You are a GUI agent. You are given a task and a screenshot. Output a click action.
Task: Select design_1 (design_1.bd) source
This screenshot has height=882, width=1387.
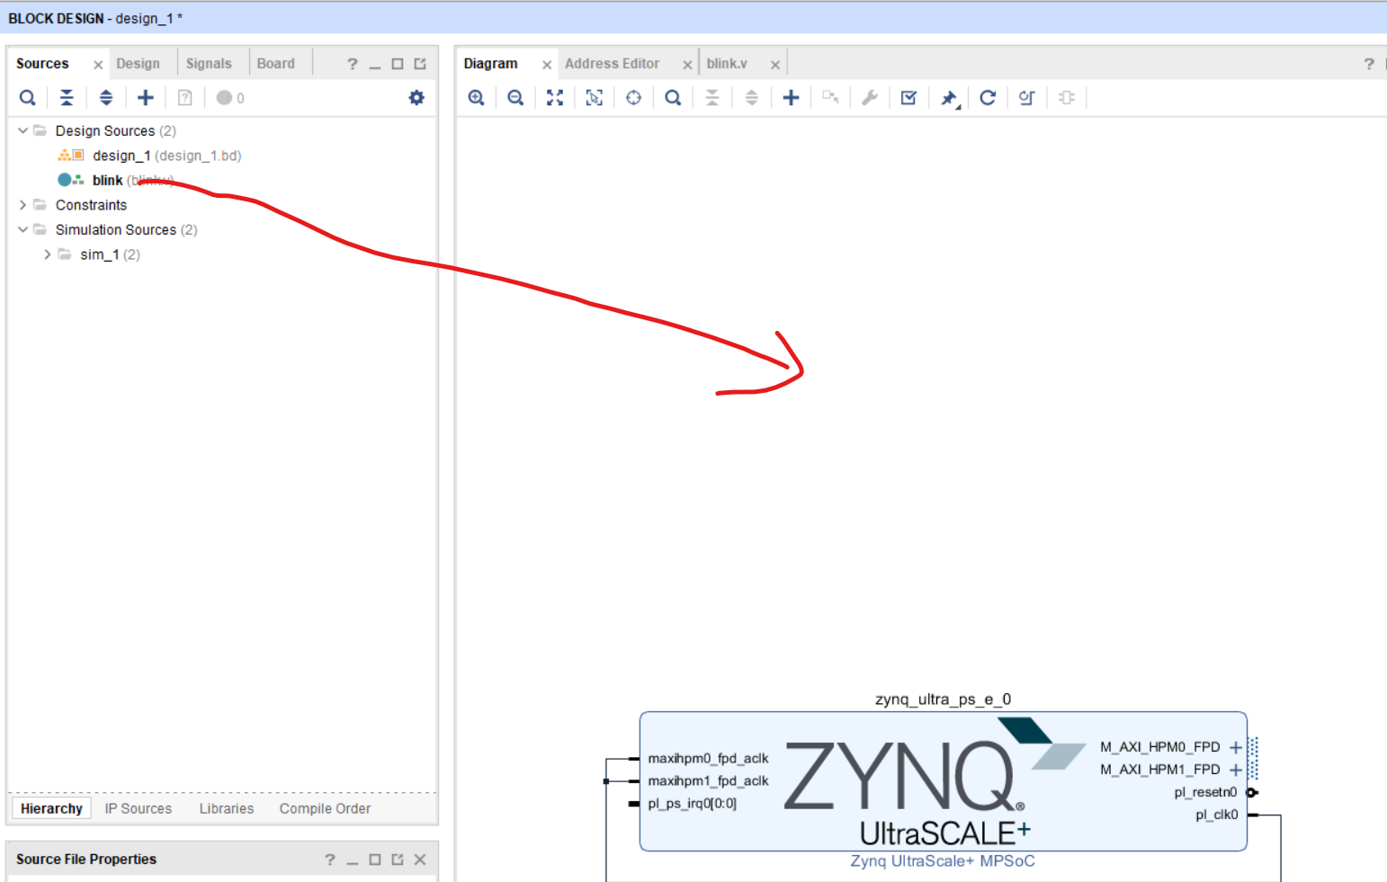pyautogui.click(x=166, y=156)
